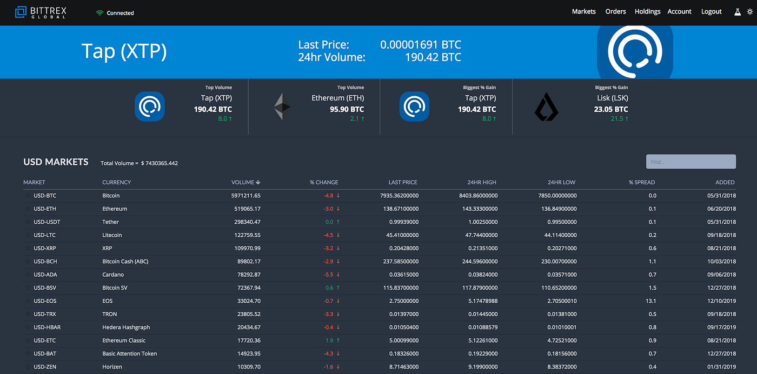Star the USD-ZEN market row
Image resolution: width=757 pixels, height=374 pixels.
click(x=28, y=367)
